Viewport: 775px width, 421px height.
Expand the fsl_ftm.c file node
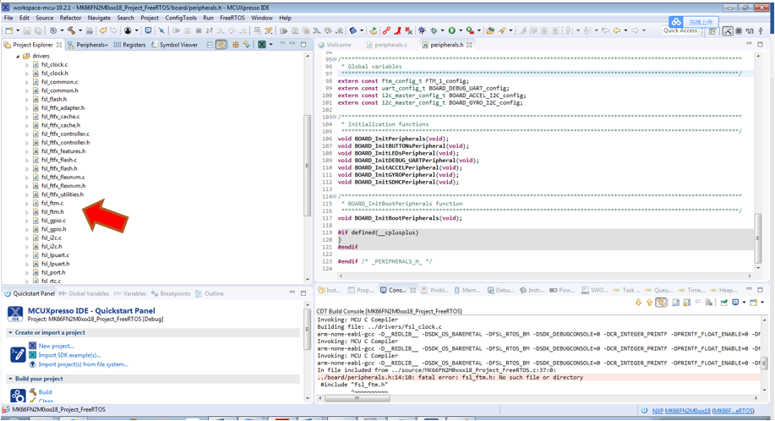click(26, 203)
